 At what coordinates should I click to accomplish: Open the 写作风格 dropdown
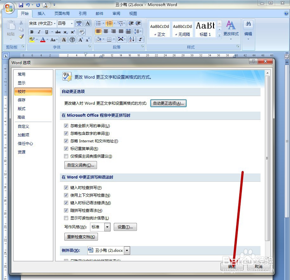107,227
